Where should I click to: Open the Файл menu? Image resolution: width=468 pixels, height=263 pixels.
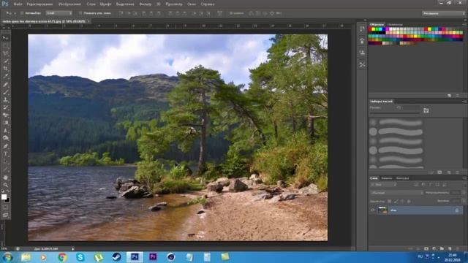pos(18,4)
